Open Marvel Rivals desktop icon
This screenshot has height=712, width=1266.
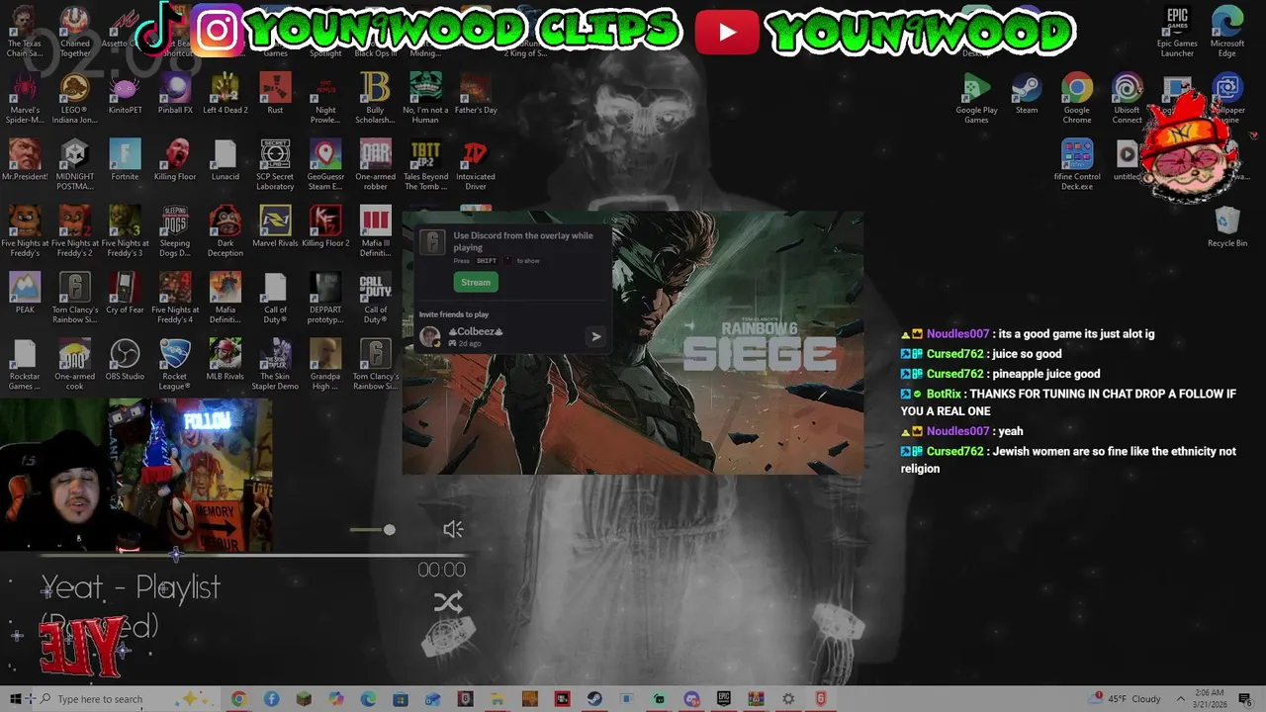point(275,227)
